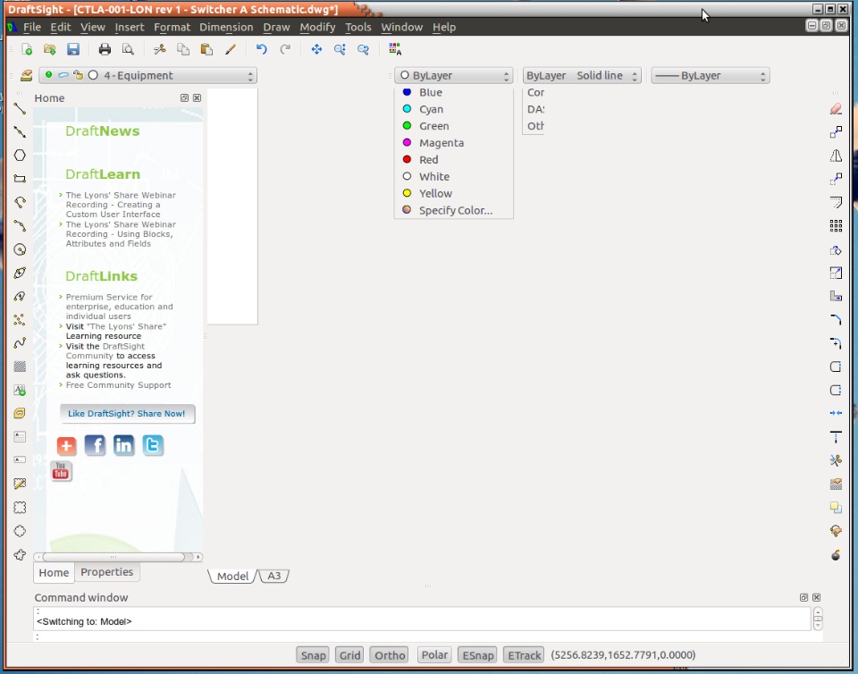Open the Window menu

point(401,27)
